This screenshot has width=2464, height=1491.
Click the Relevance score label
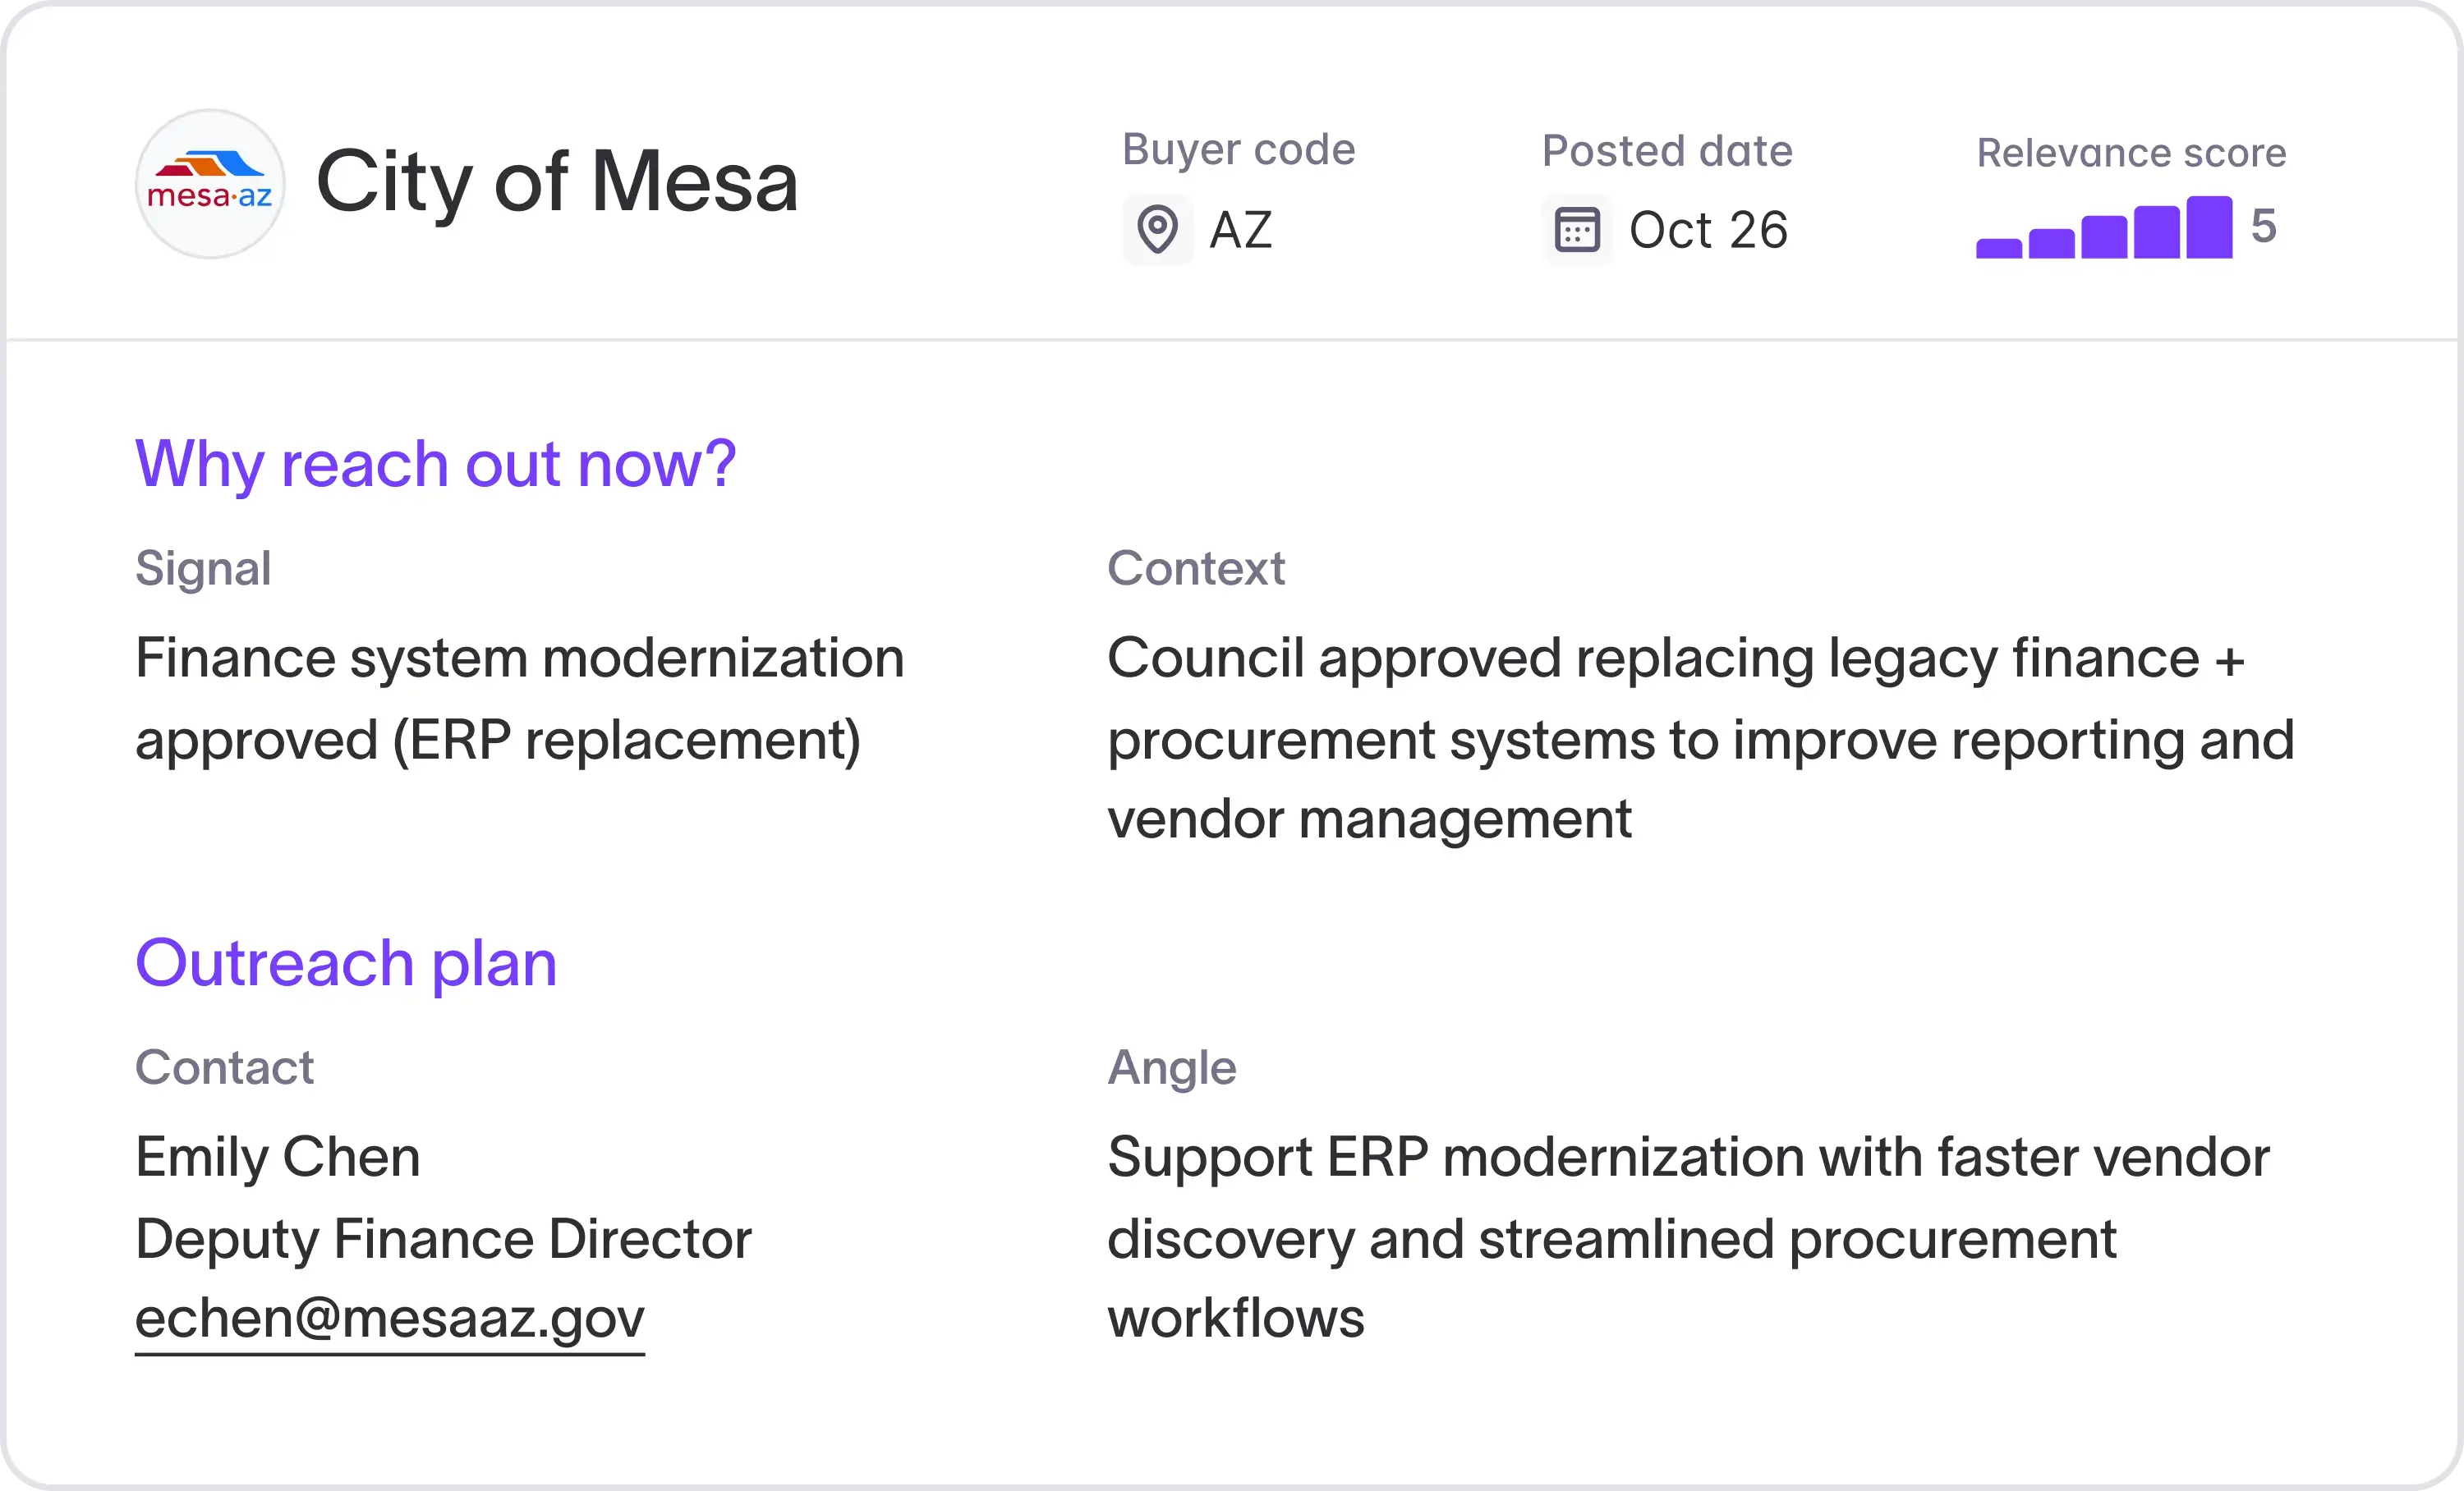(2131, 153)
